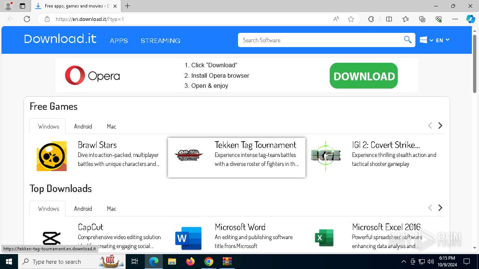
Task: Launch File Explorer from taskbar
Action: coord(172,262)
